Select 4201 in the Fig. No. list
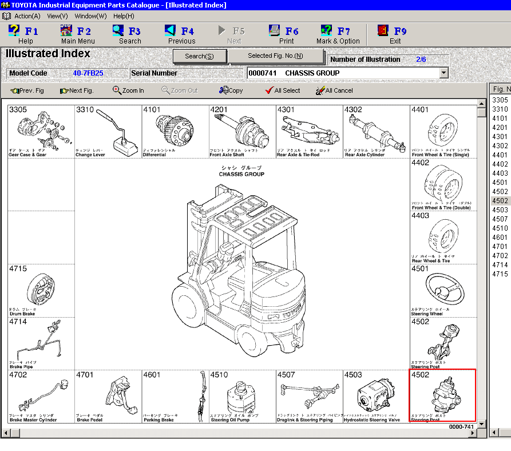 coord(500,127)
